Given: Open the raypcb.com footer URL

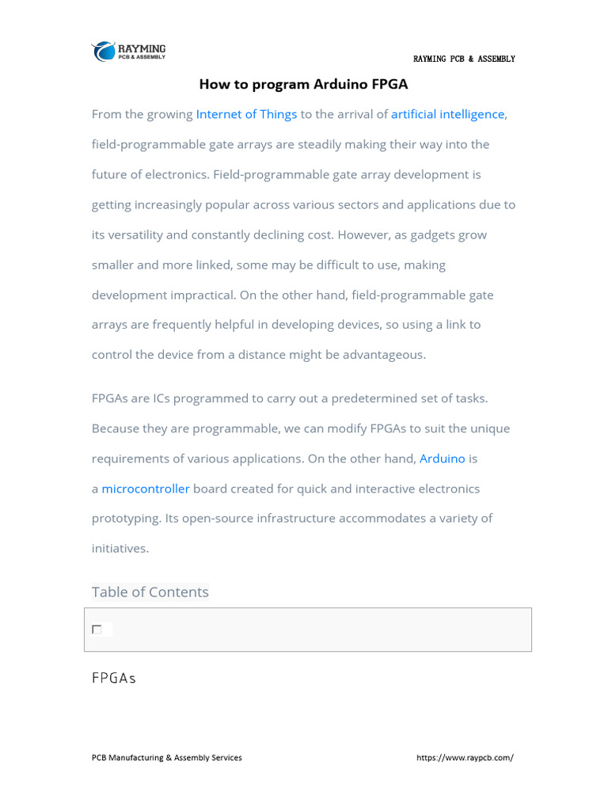Looking at the screenshot, I should click(465, 758).
